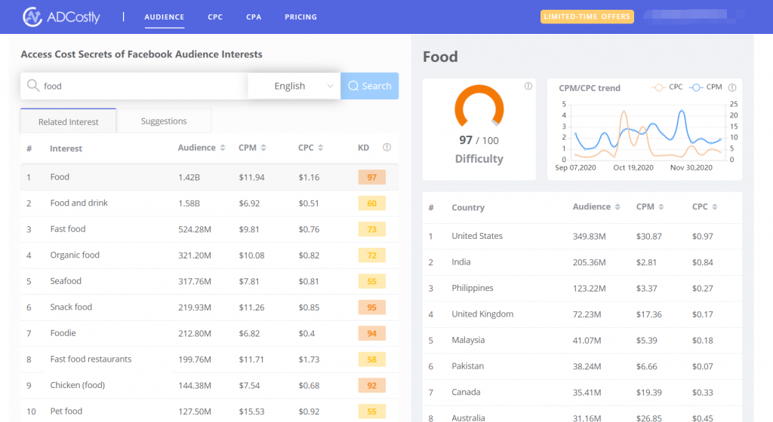
Task: Click the CPM/CPC trend info icon
Action: click(x=732, y=87)
